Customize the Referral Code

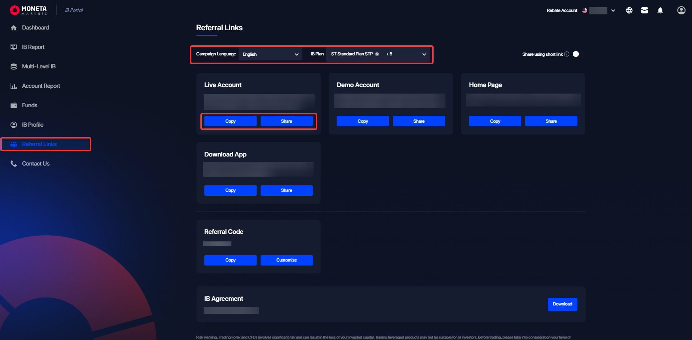(287, 260)
